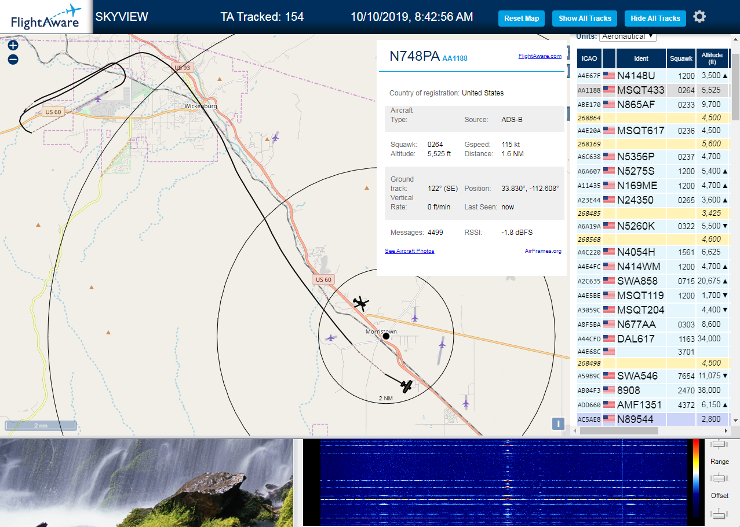Click the aircraft table vertical scrollbar
This screenshot has width=740, height=527.
click(735, 87)
